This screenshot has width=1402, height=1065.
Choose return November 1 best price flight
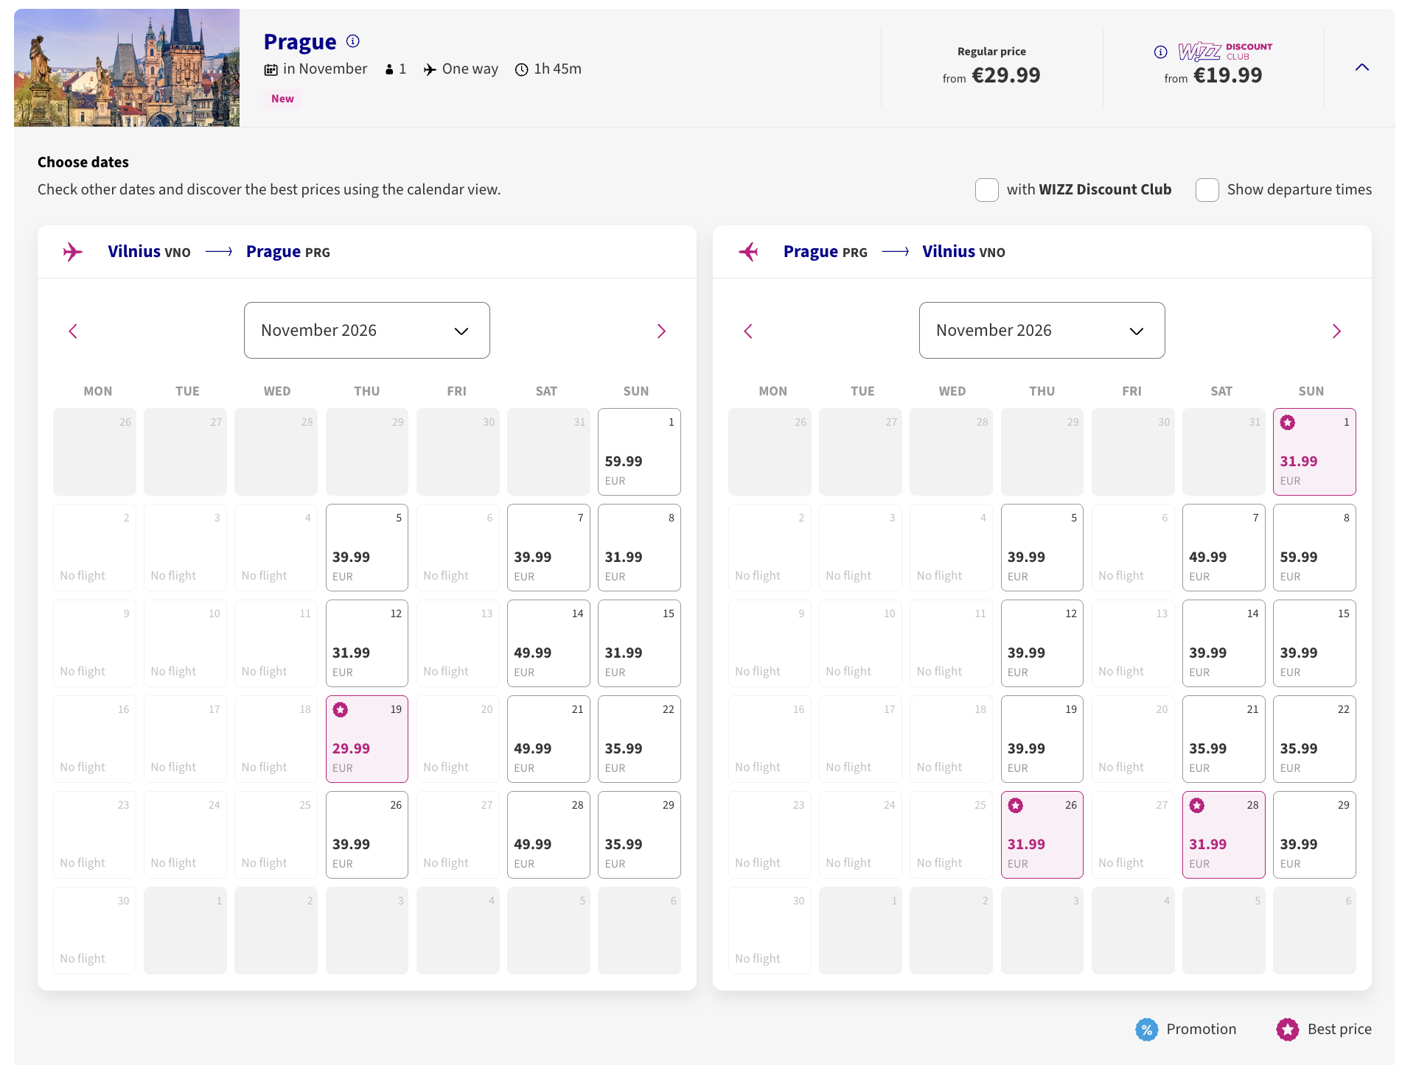pos(1314,451)
